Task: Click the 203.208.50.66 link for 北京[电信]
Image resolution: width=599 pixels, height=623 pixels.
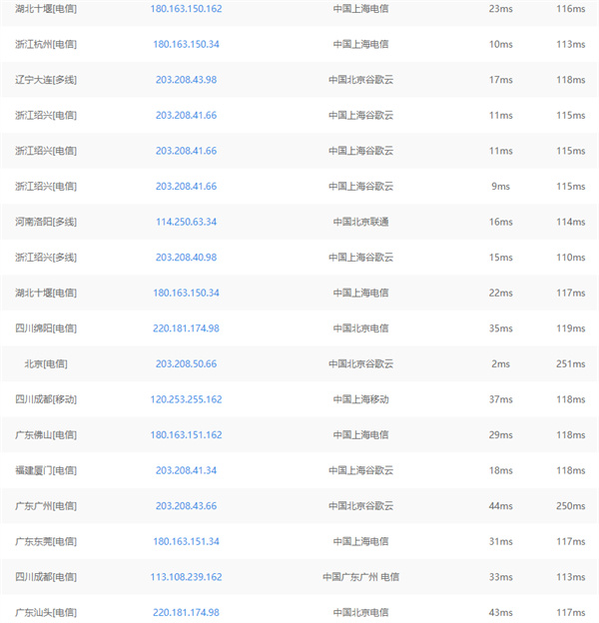Action: coord(186,364)
